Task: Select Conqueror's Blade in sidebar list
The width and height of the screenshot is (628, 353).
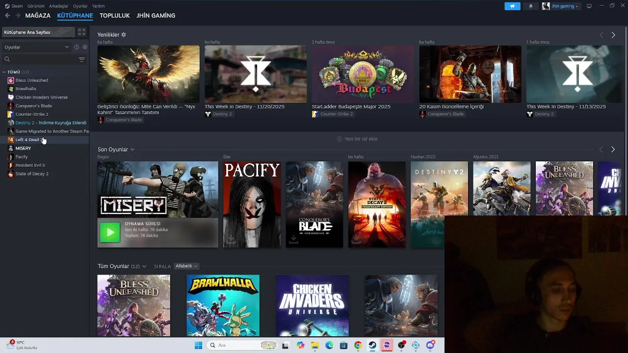Action: (x=33, y=106)
